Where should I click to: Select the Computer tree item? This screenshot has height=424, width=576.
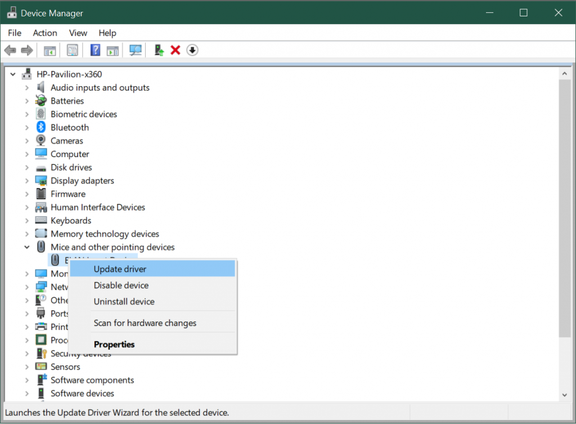(70, 154)
